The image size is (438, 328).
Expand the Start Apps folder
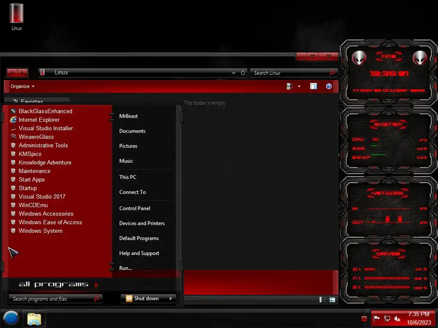click(32, 180)
